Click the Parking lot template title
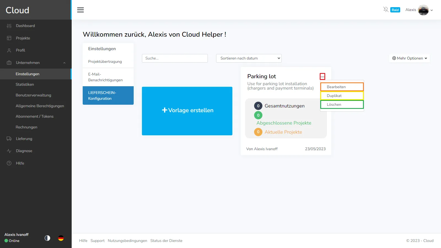 click(262, 76)
